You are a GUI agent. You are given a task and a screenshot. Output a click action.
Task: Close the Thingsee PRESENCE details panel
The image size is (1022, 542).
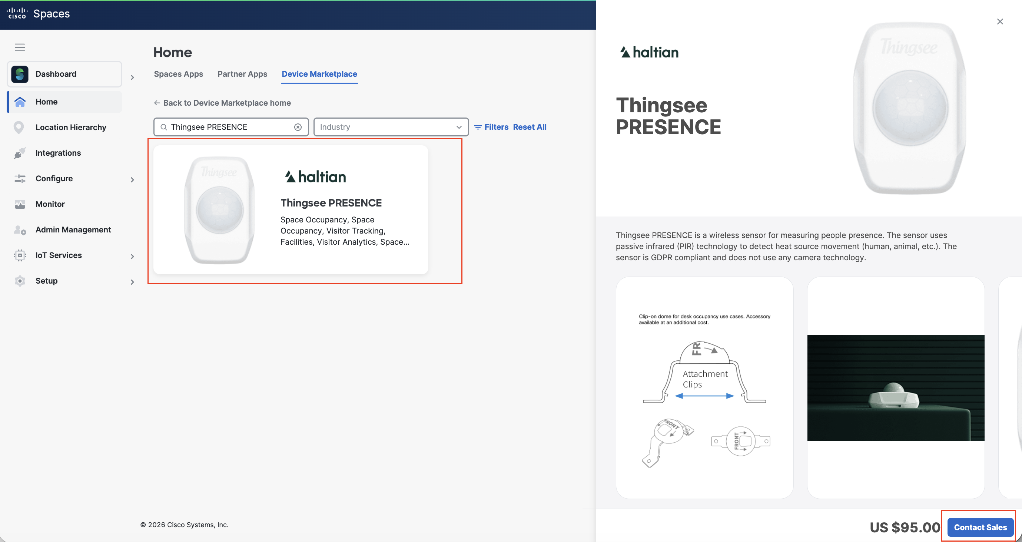click(x=1000, y=22)
